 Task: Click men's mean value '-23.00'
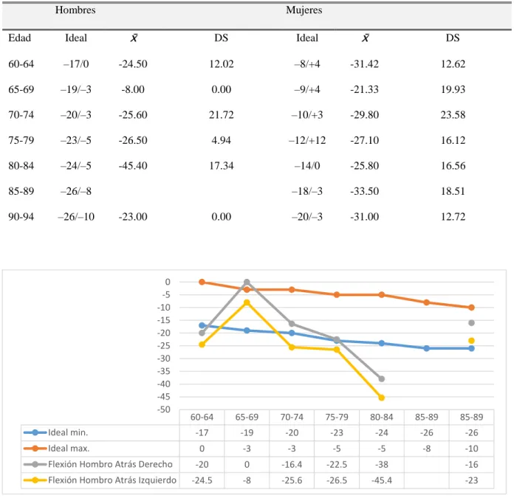[x=133, y=217]
